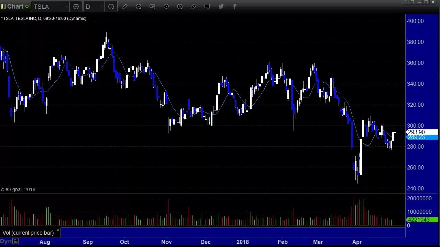
Task: Click the Sep label on time axis
Action: [x=88, y=242]
